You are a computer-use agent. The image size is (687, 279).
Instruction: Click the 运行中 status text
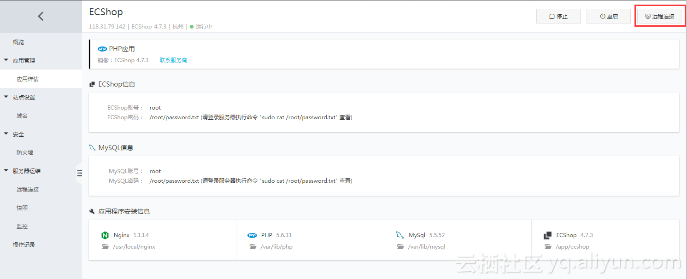coord(204,27)
